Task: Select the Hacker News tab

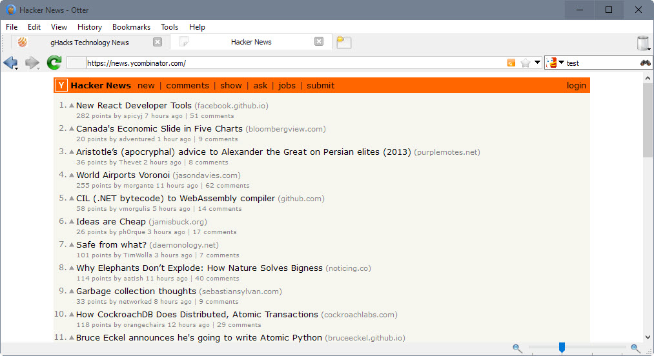Action: (251, 42)
